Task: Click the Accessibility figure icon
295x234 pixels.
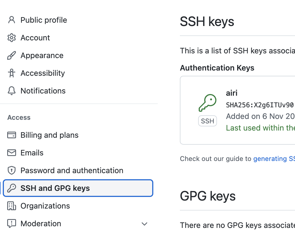Action: pyautogui.click(x=11, y=73)
